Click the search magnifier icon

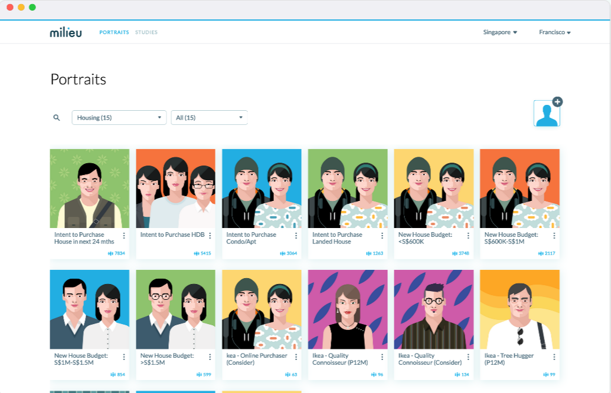[57, 117]
